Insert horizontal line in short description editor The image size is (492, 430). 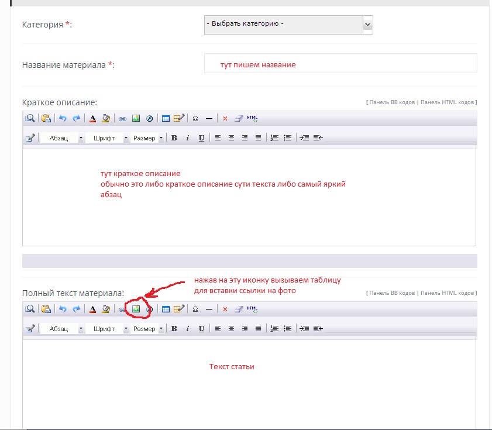(209, 118)
